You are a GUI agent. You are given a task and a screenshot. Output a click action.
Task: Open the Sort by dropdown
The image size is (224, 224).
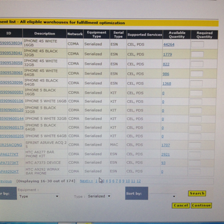[163, 196]
